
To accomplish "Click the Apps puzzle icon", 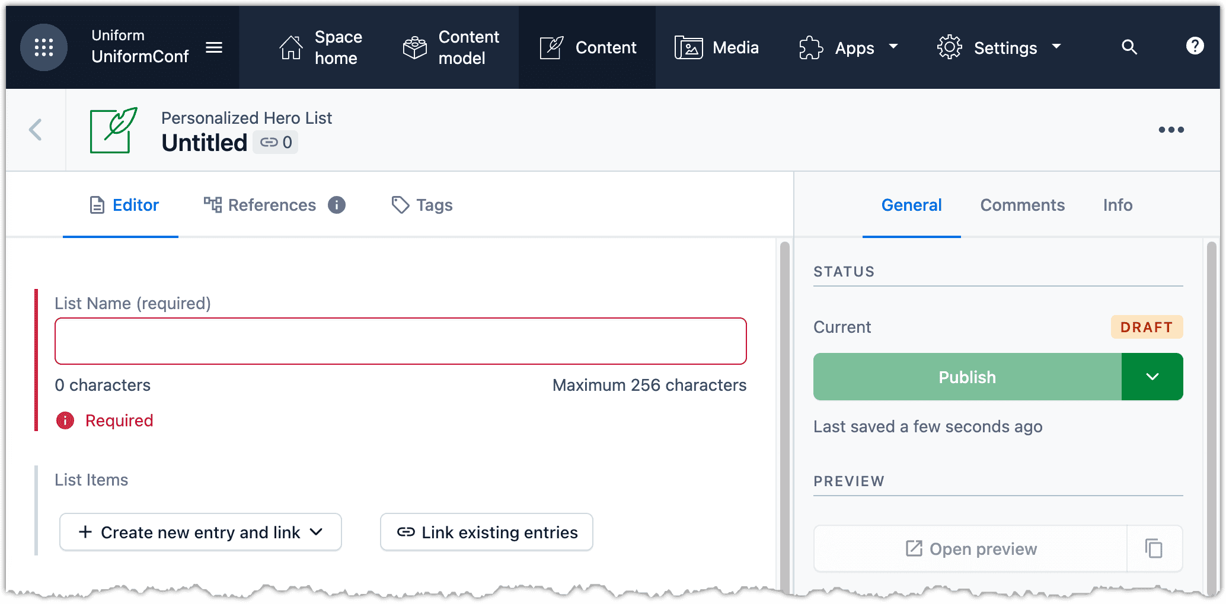I will coord(810,47).
